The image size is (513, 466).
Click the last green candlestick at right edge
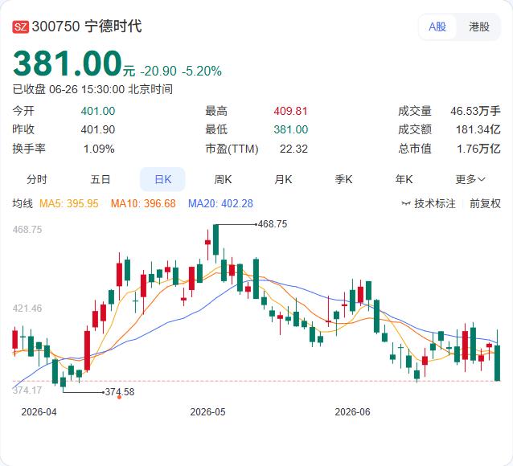click(x=497, y=363)
